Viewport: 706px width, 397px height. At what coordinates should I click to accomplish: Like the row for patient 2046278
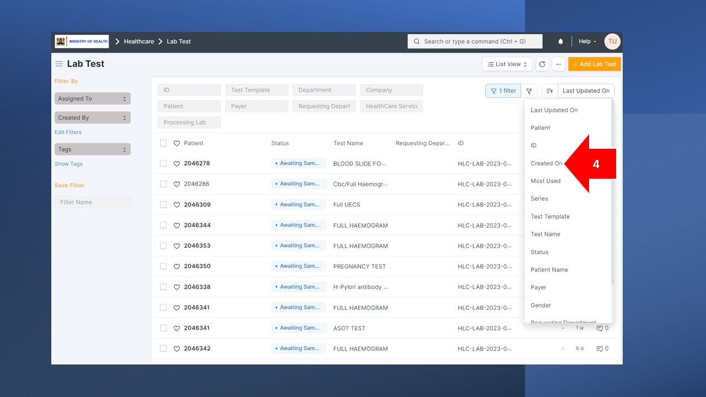[177, 164]
